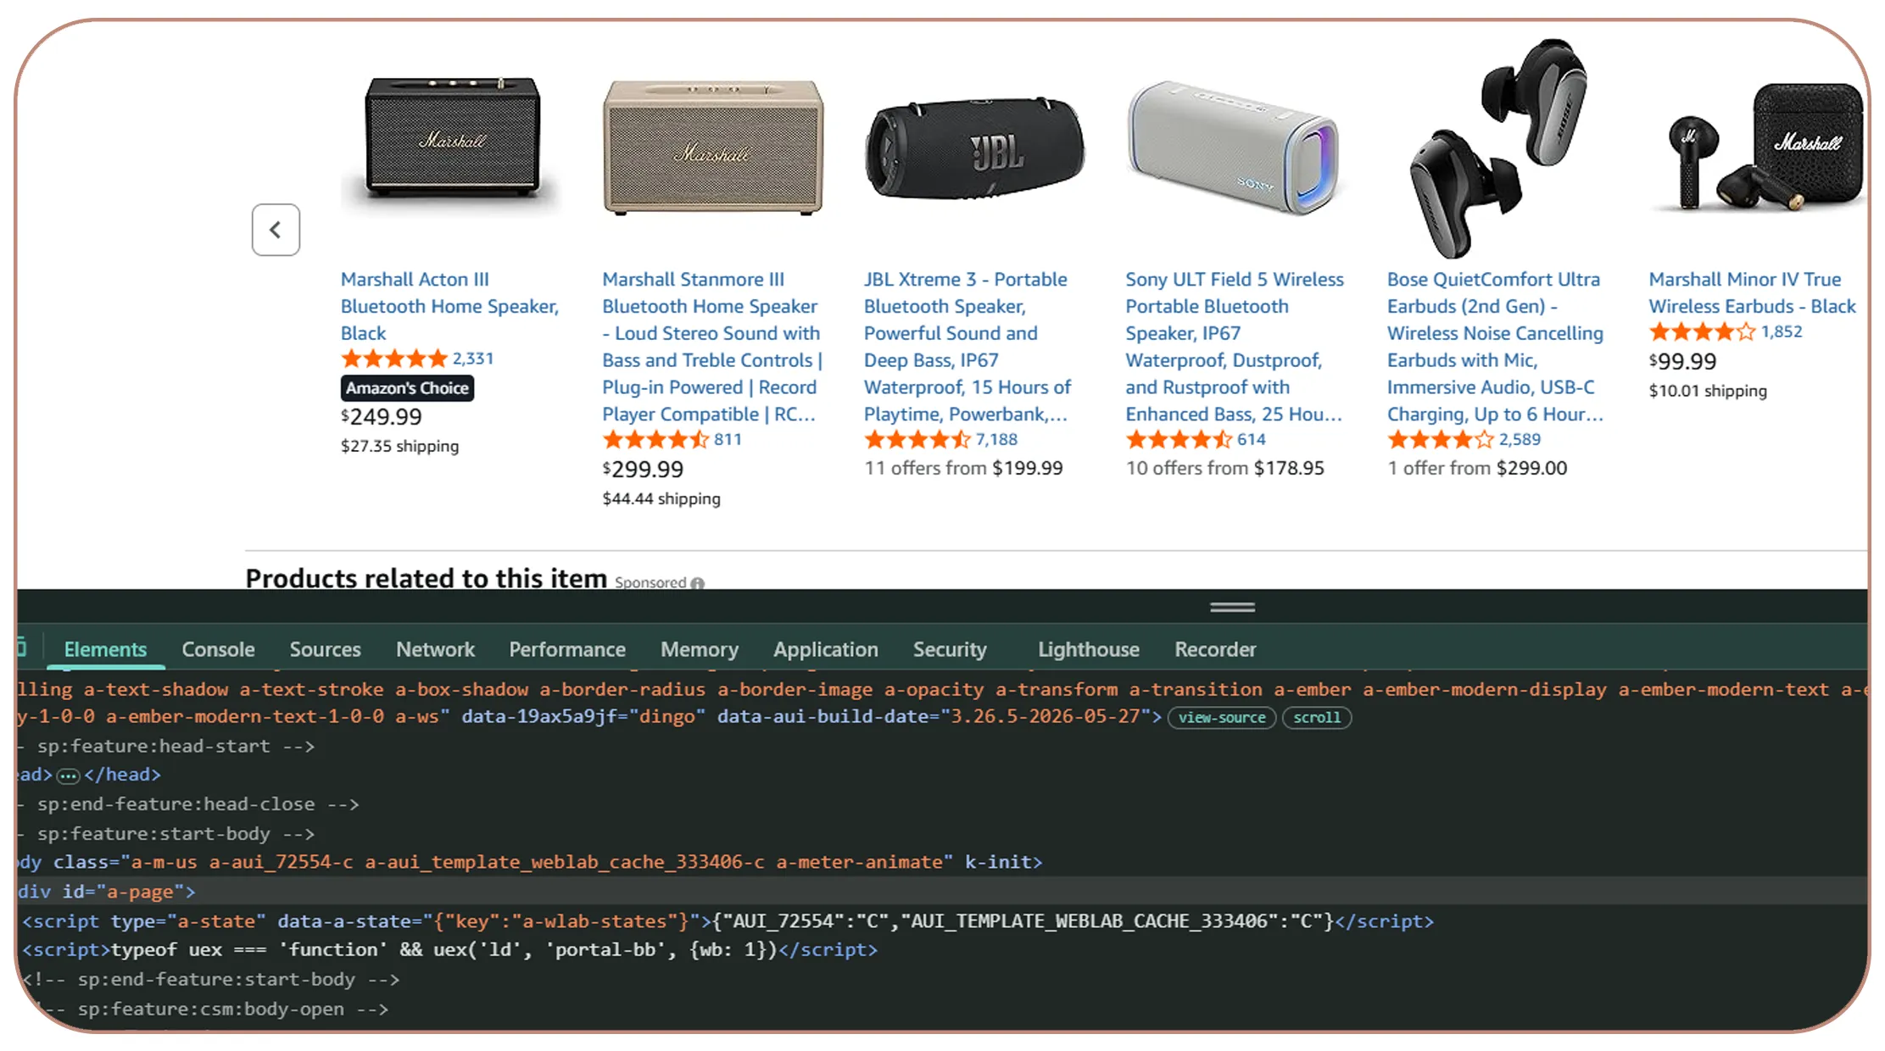Screen dimensions: 1885x1051
Task: Click the $249.99 price
Action: coord(382,417)
